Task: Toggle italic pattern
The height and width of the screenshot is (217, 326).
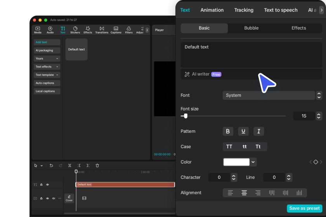Action: point(258,131)
